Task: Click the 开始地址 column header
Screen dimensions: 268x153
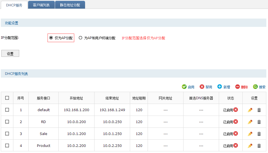Action: 76,98
